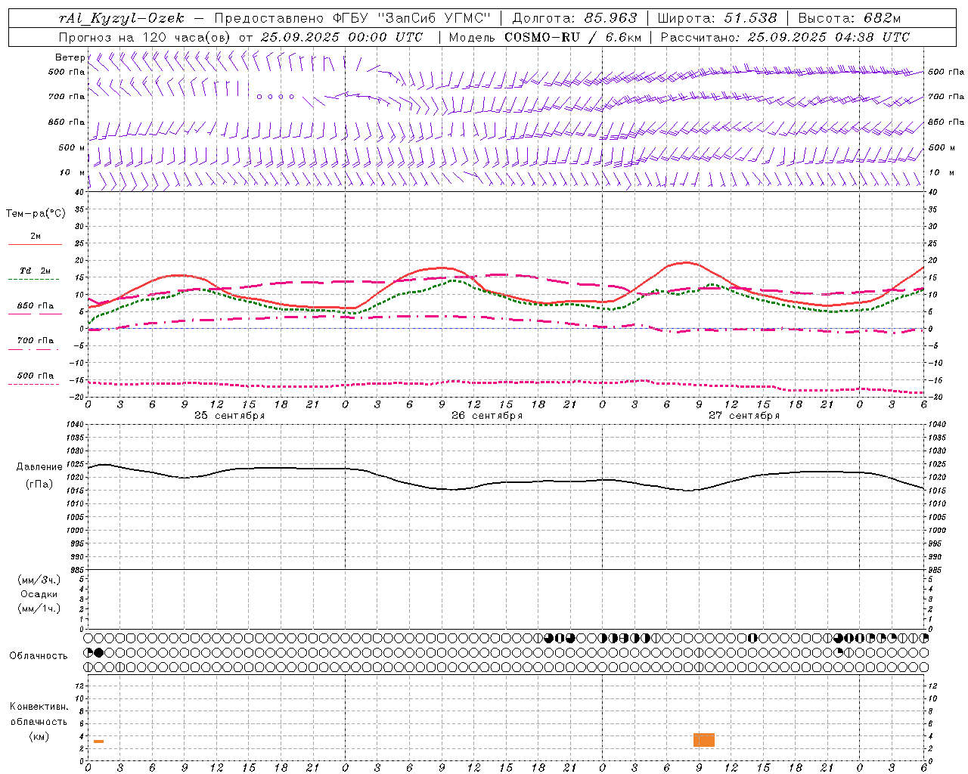Viewport: 968px width, 774px height.
Task: Click the Рассчитано: 25.09.2025 04:38 UTC timestamp
Action: click(785, 37)
